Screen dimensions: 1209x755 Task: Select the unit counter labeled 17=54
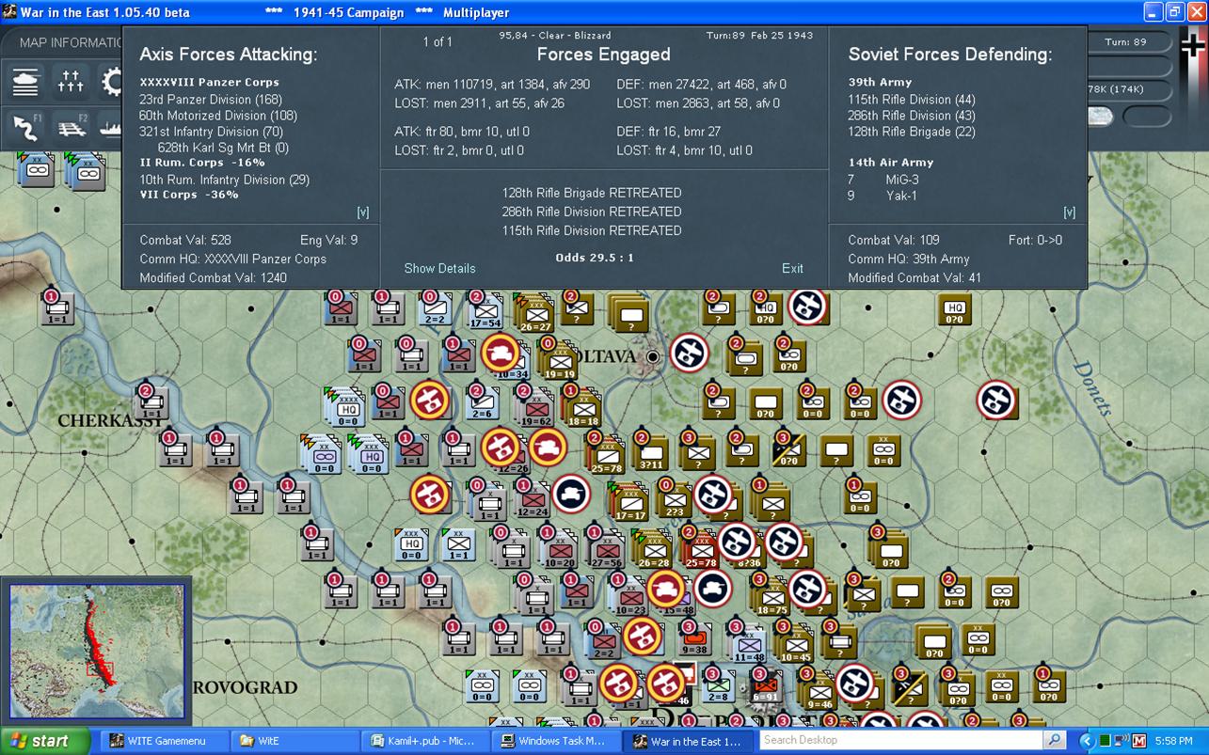(x=486, y=311)
